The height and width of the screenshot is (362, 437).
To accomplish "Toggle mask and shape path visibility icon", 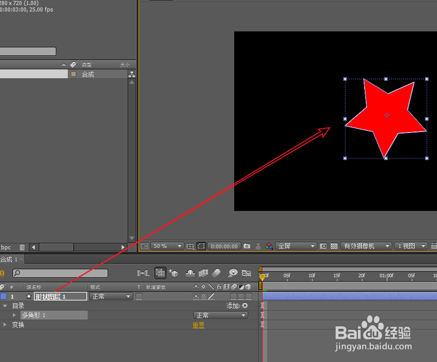I will (201, 246).
